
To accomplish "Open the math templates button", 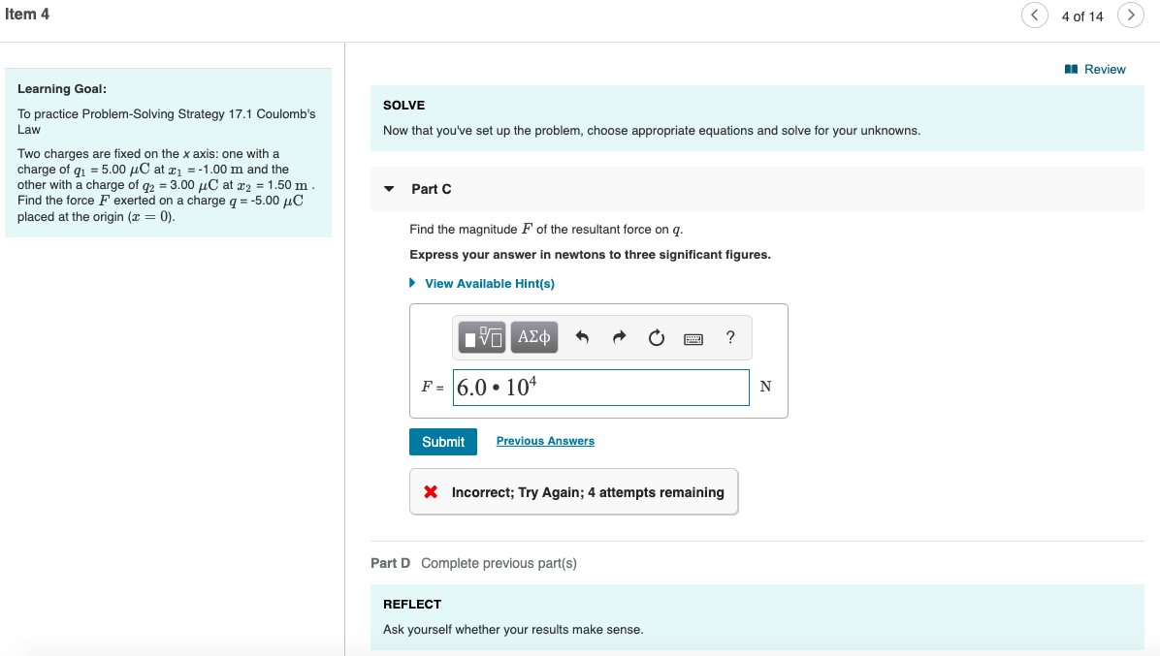I will [x=482, y=337].
